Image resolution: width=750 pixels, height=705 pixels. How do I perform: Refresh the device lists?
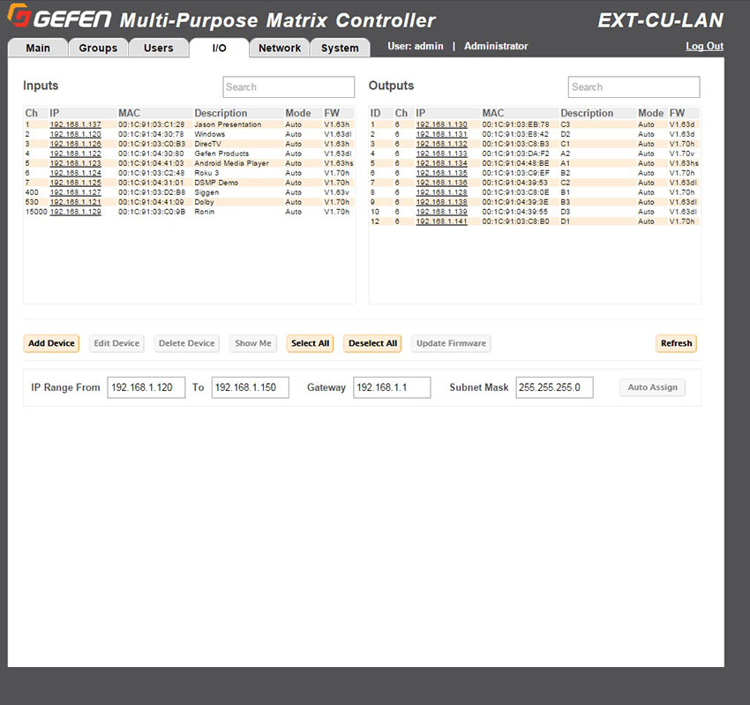pos(676,343)
